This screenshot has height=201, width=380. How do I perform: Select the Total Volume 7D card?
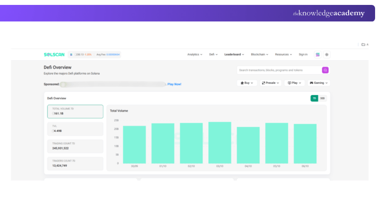pyautogui.click(x=75, y=111)
